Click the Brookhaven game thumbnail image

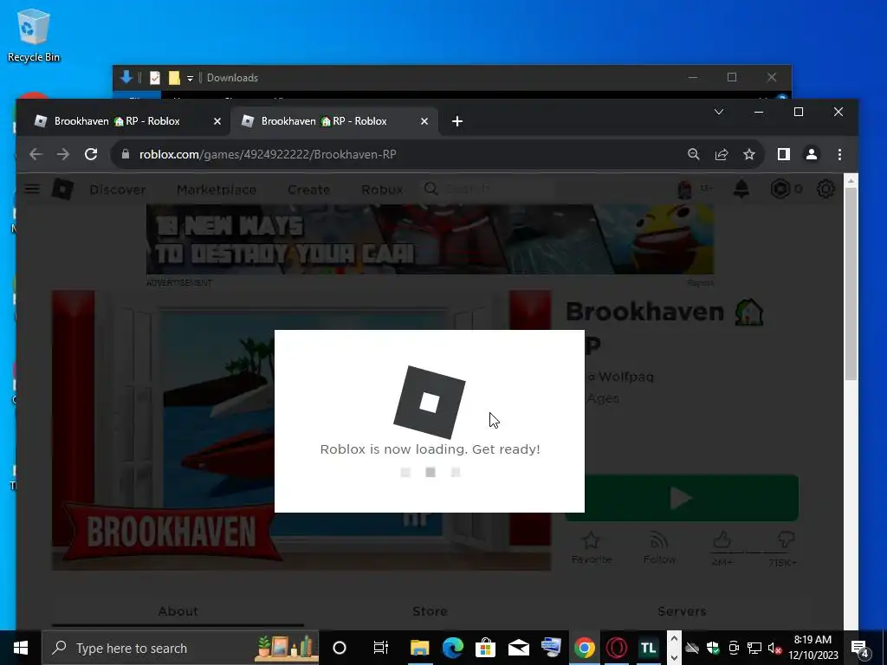301,429
